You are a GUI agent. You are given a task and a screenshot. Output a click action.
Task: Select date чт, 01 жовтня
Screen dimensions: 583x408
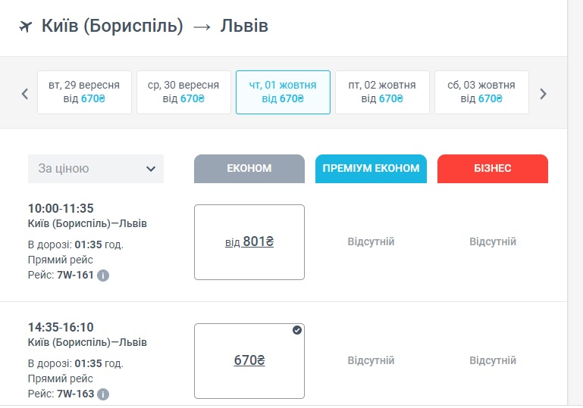(x=283, y=92)
